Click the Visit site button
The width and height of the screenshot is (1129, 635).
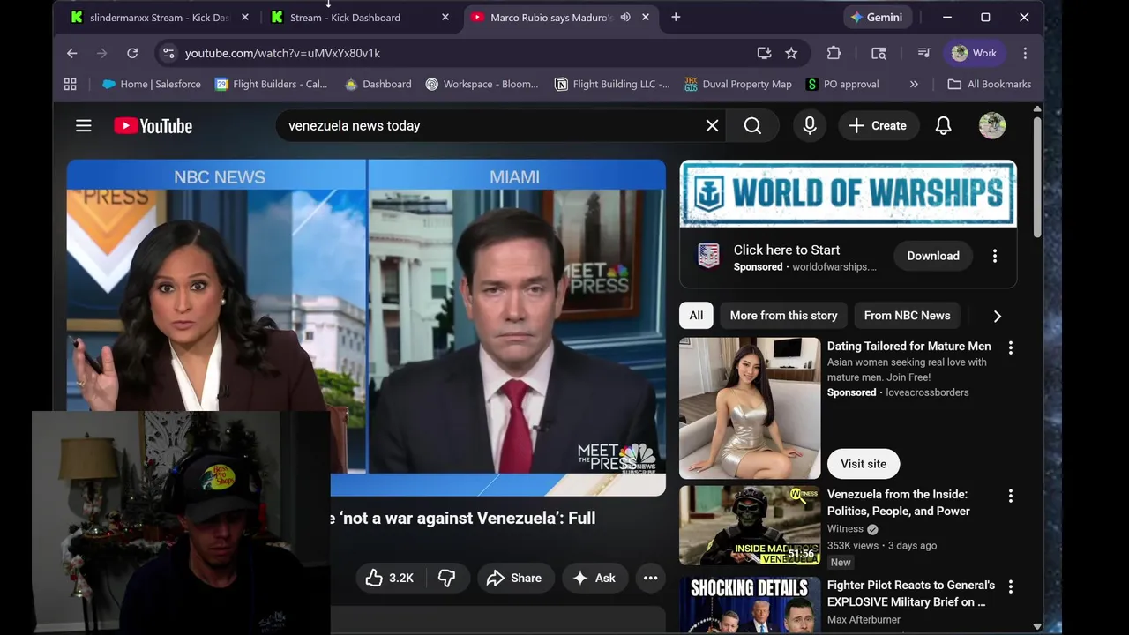864,464
